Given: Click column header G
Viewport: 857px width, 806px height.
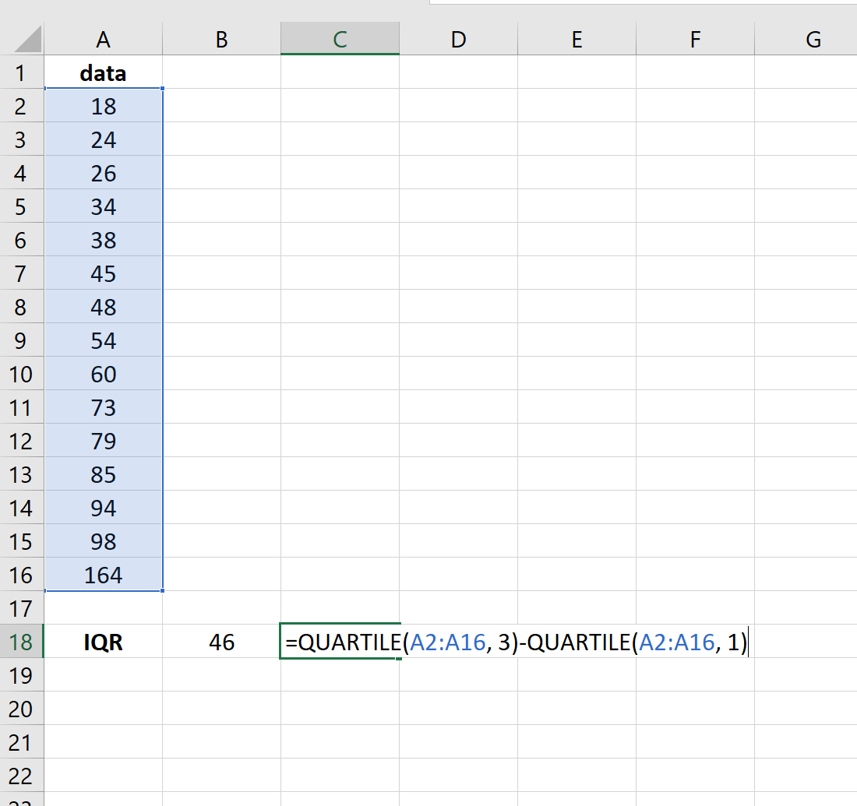Looking at the screenshot, I should pyautogui.click(x=813, y=39).
